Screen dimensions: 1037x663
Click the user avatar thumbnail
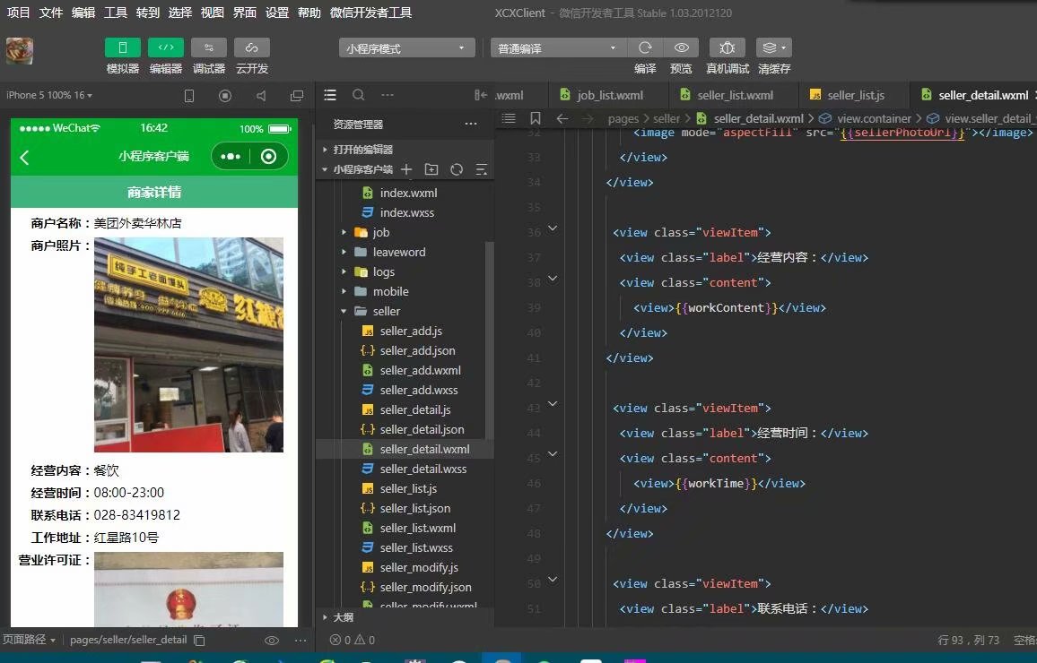tap(19, 51)
